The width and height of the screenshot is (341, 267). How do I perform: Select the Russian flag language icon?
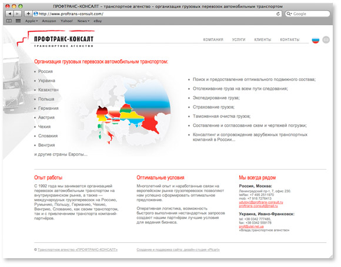click(316, 40)
